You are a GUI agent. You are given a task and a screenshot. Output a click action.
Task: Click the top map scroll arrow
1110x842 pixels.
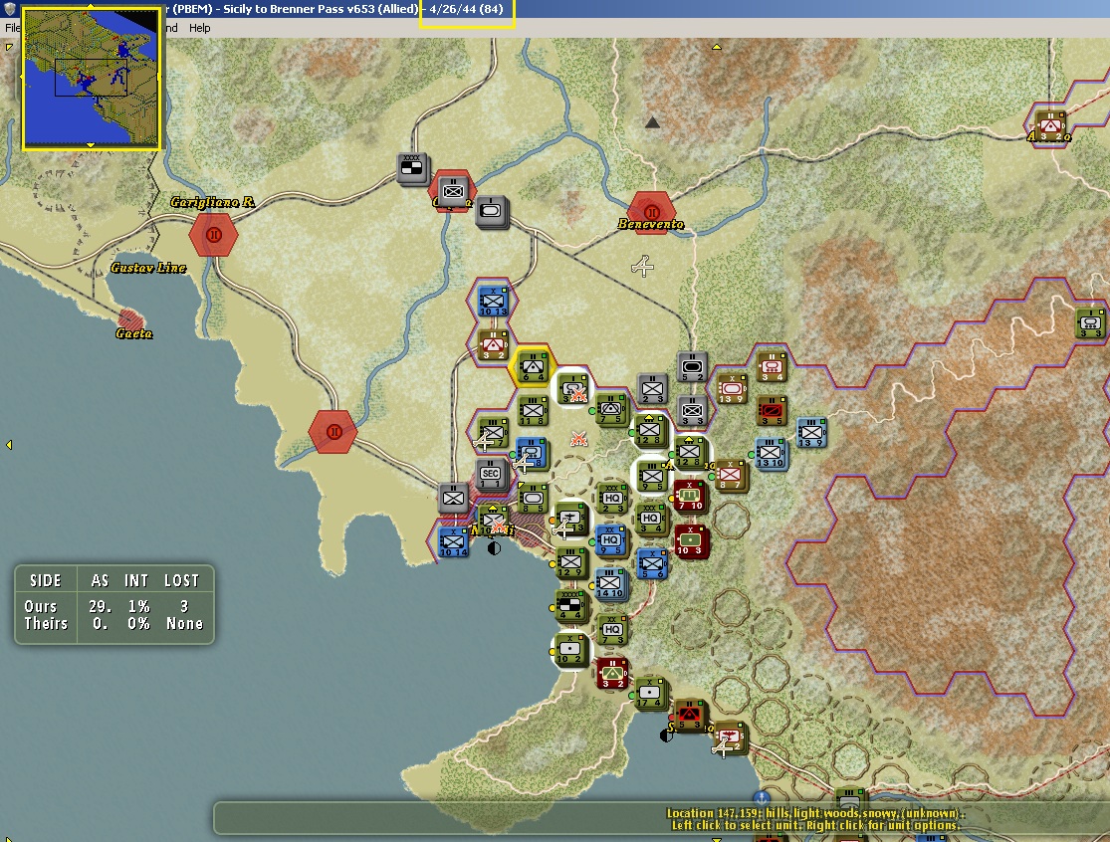[717, 47]
